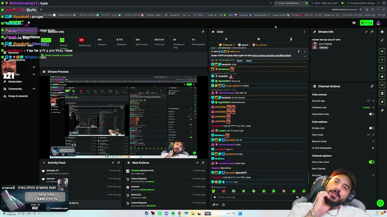The height and width of the screenshot is (217, 387).
Task: Open pinned message three-dot options
Action: (x=304, y=52)
